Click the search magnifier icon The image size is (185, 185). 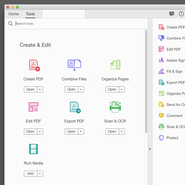click(x=11, y=23)
